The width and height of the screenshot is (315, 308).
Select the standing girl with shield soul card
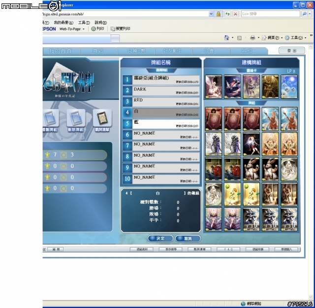coord(251,86)
